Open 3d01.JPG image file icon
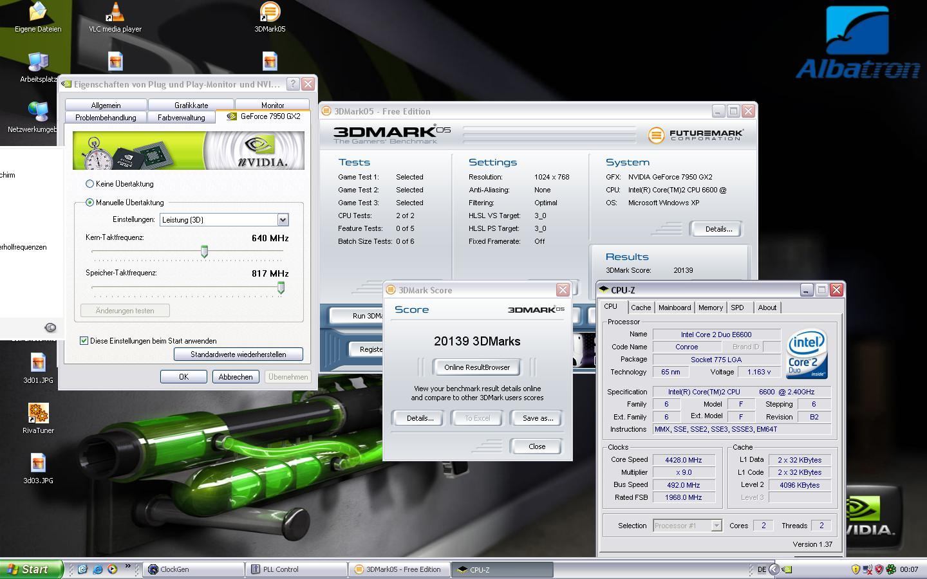 (x=38, y=369)
